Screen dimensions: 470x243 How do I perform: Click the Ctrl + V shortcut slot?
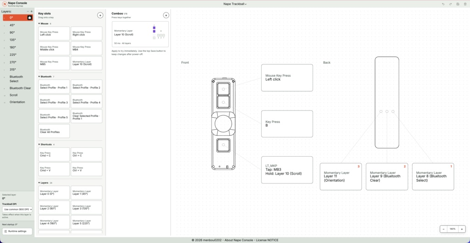pyautogui.click(x=86, y=169)
